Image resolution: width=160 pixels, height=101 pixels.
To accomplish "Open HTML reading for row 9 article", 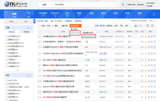I will tap(149, 81).
